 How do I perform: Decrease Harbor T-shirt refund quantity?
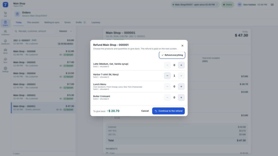(167, 76)
